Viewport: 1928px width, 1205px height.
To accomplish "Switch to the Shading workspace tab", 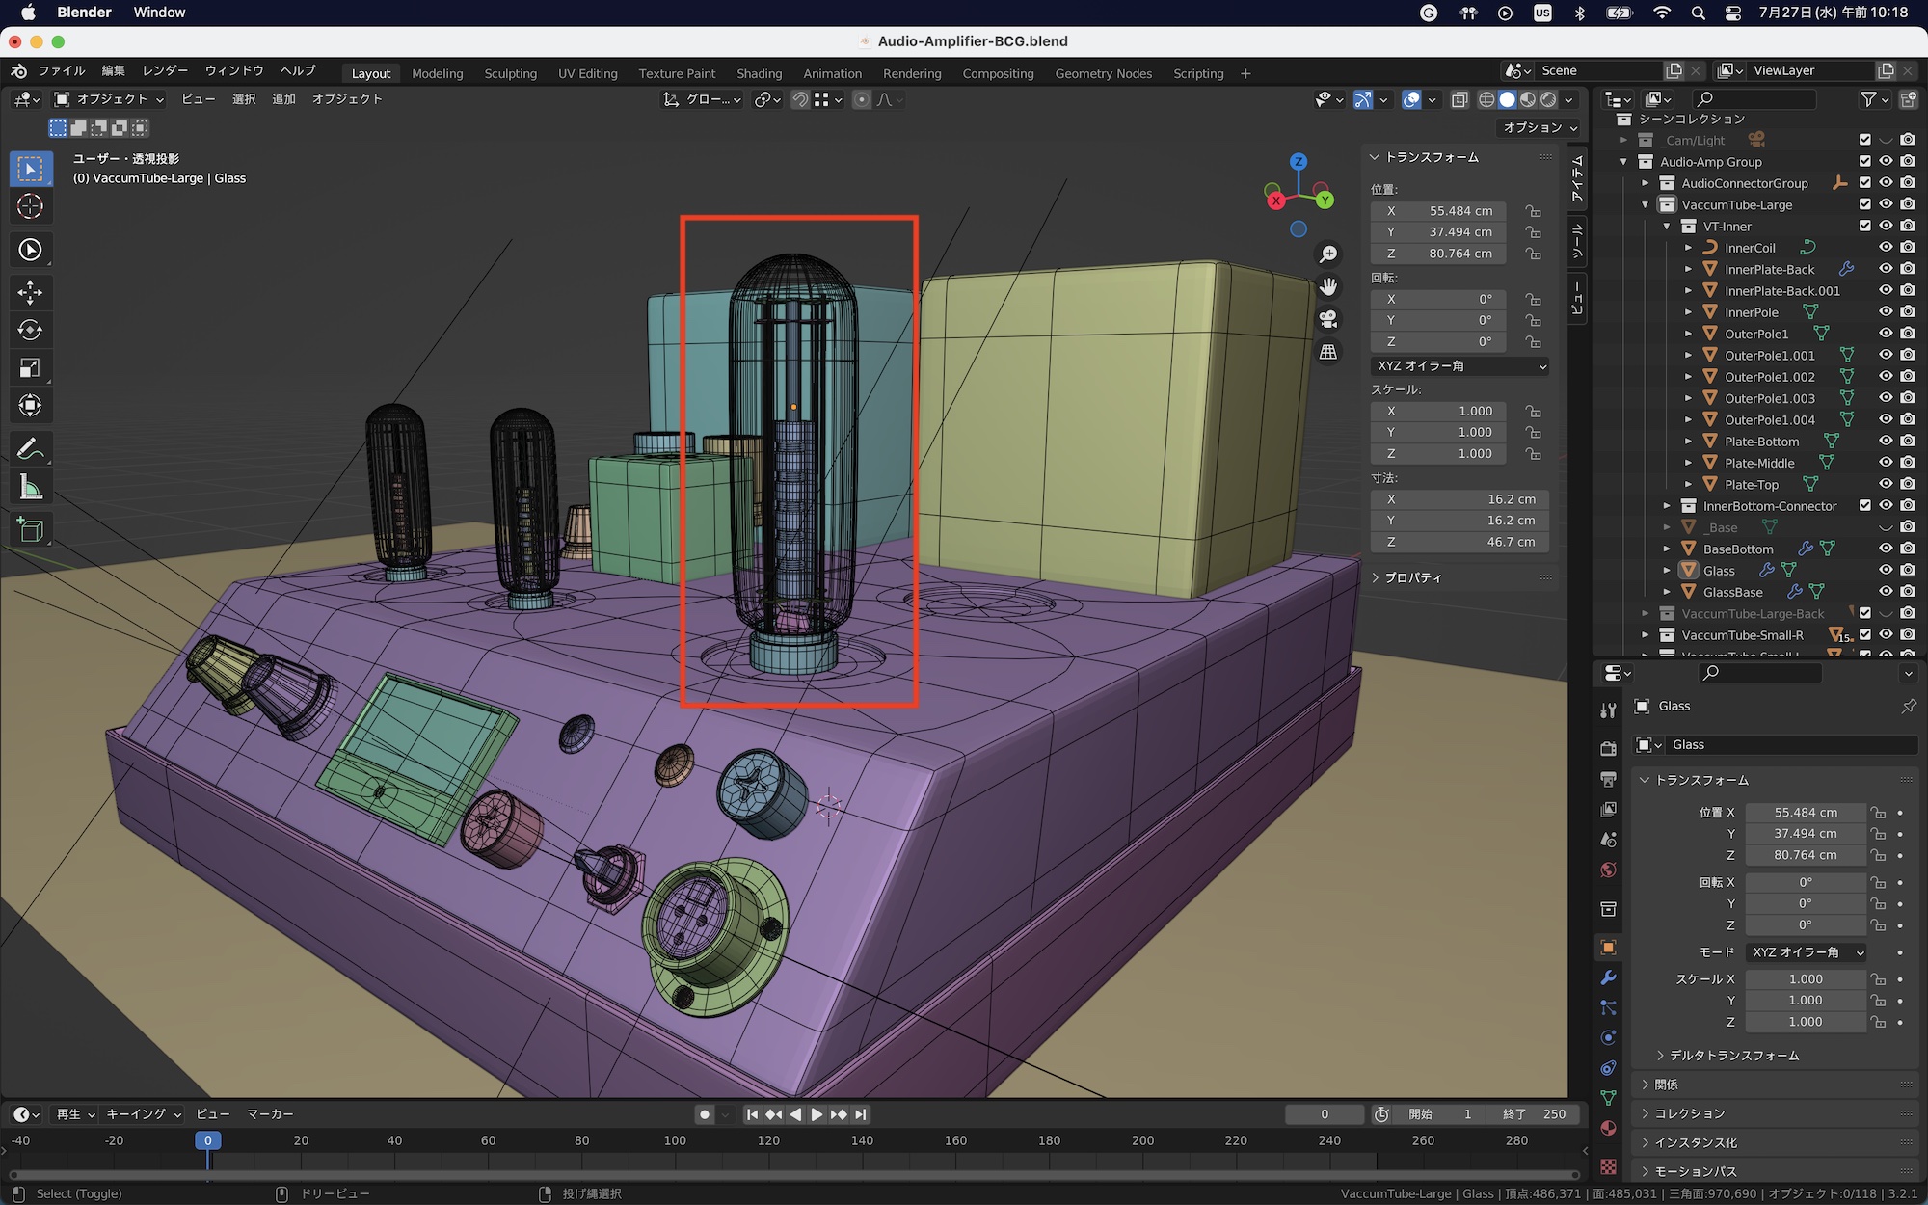I will point(759,73).
